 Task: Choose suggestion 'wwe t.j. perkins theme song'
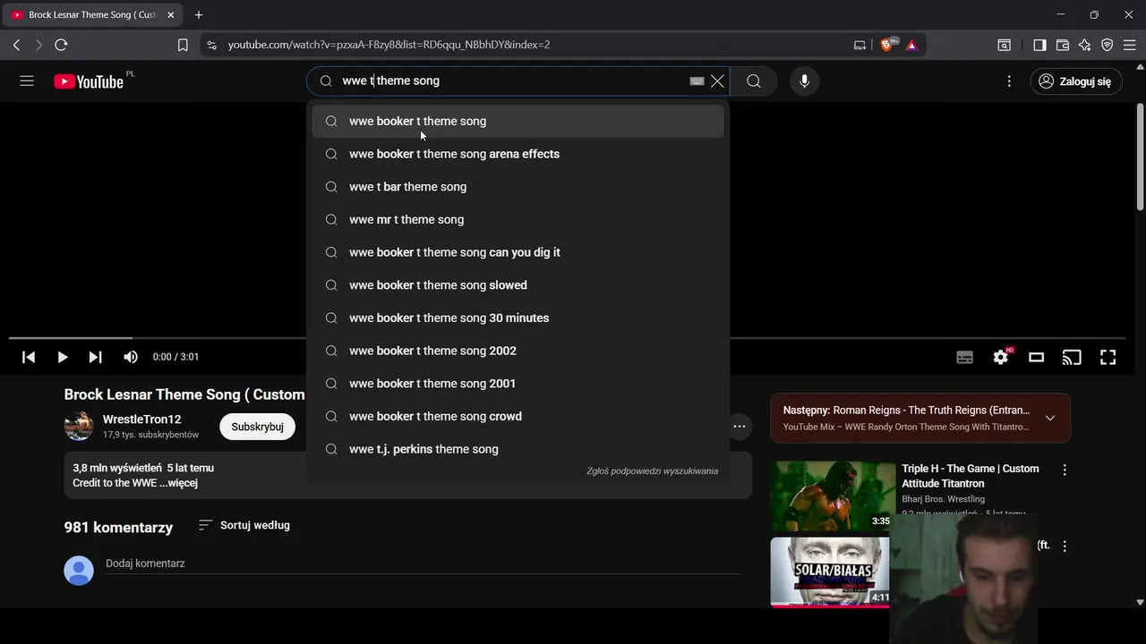[517, 449]
